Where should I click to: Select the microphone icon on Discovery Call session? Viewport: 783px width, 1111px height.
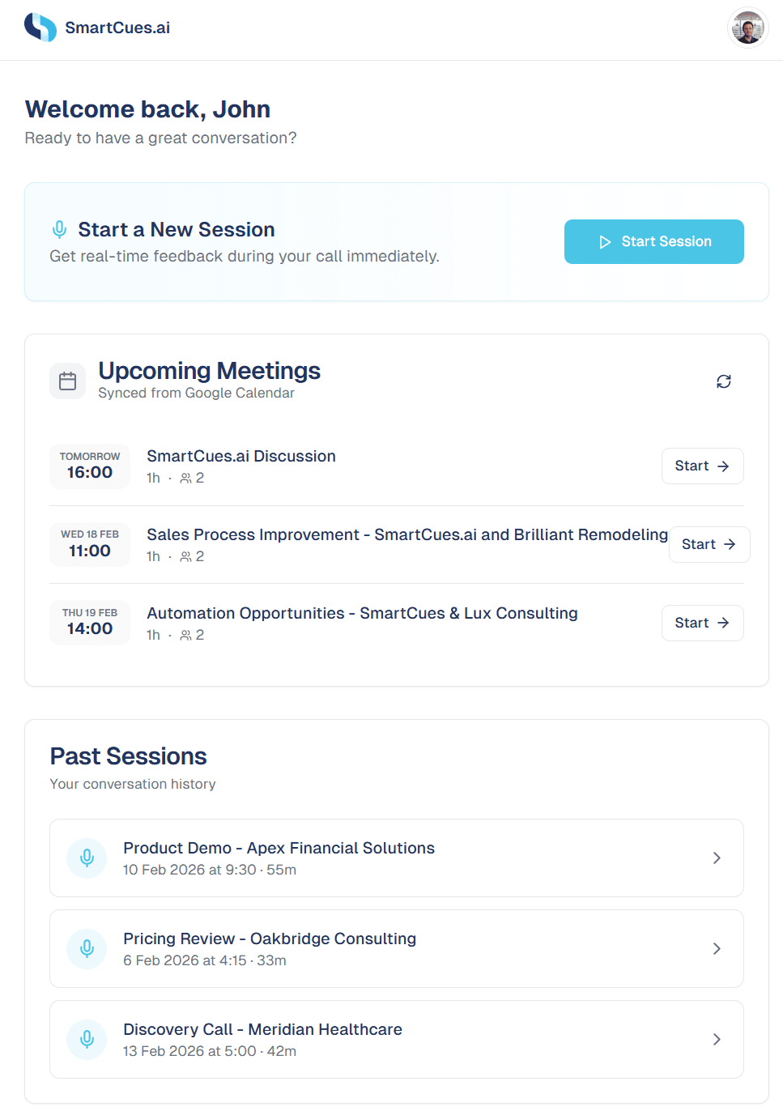(87, 1039)
